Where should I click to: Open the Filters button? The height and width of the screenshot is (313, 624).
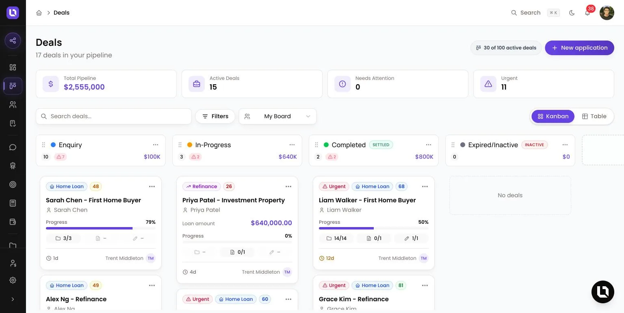tap(215, 116)
